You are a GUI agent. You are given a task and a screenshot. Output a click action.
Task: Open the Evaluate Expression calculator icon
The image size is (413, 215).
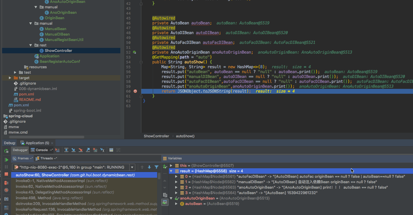pos(111,150)
